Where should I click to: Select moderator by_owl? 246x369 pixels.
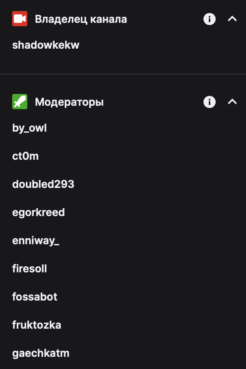click(x=29, y=128)
